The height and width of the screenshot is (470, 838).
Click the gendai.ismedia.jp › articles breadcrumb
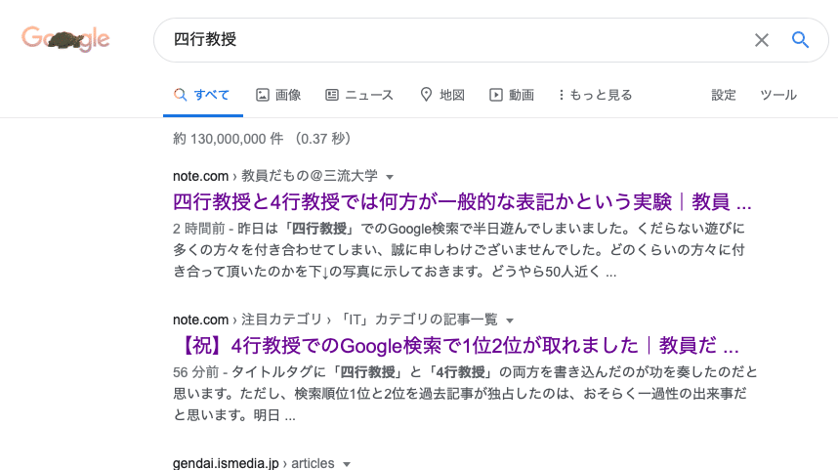[x=253, y=463]
